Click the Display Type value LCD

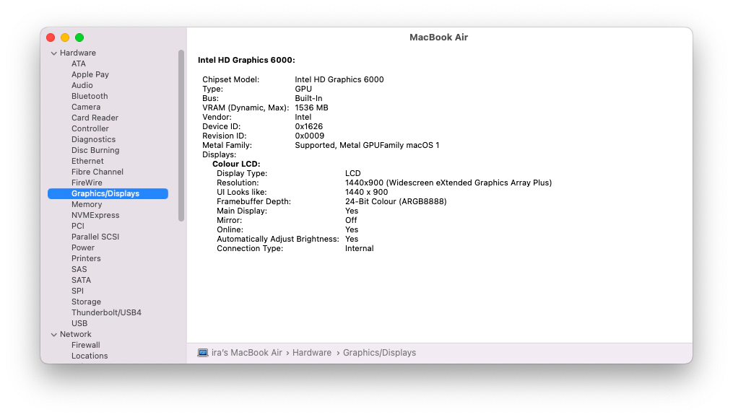pyautogui.click(x=353, y=173)
